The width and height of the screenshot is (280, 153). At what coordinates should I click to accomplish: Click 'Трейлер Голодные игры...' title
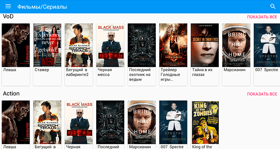coord(170,75)
